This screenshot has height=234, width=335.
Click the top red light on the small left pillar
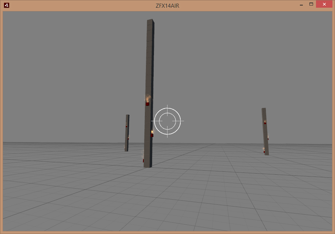click(x=127, y=126)
